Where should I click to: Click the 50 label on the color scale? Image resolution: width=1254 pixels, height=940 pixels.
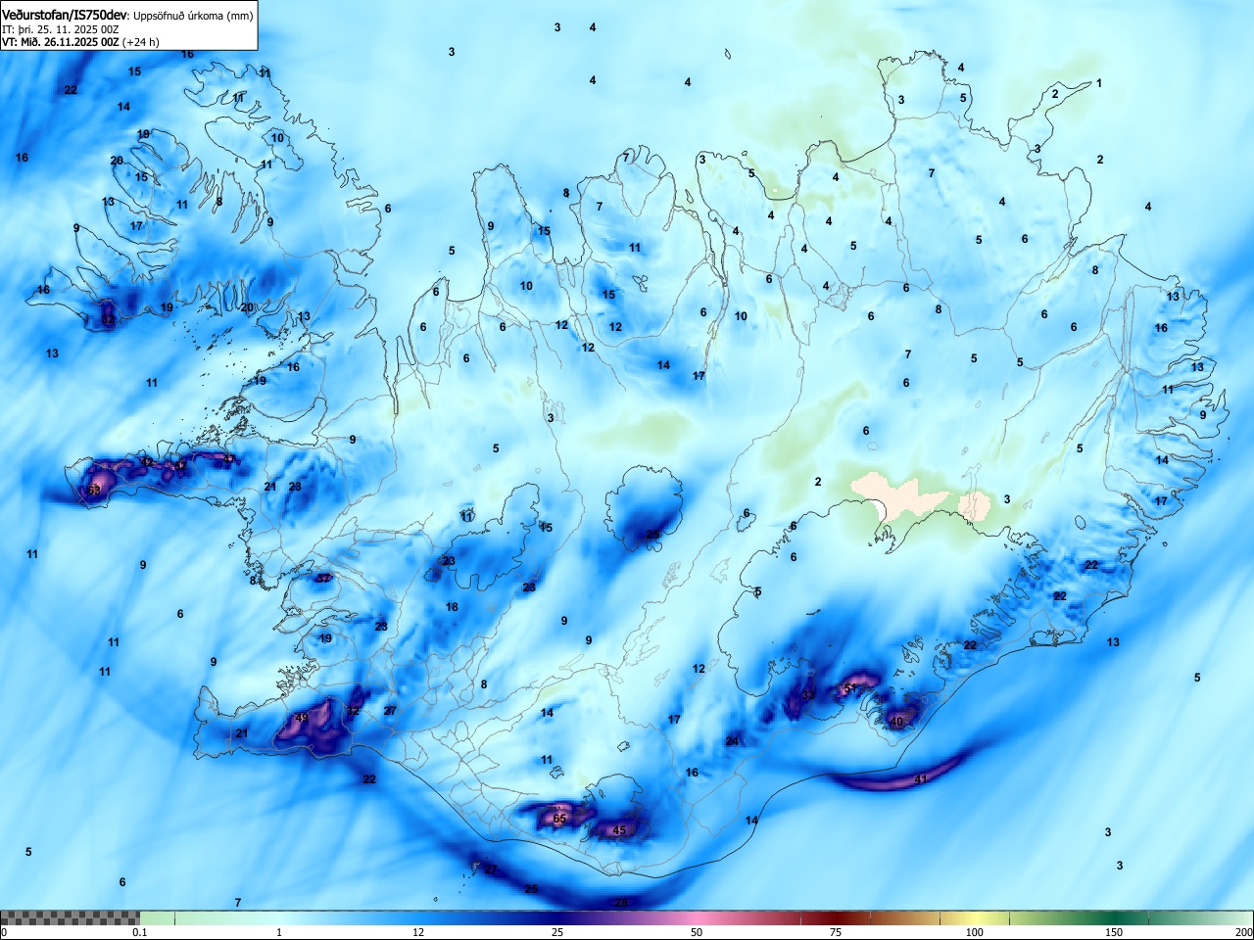tap(697, 932)
